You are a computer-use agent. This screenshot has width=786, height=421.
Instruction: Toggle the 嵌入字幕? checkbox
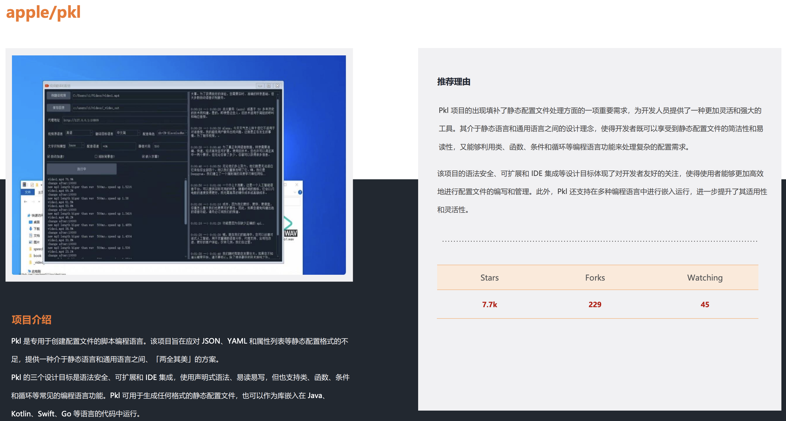coord(143,157)
